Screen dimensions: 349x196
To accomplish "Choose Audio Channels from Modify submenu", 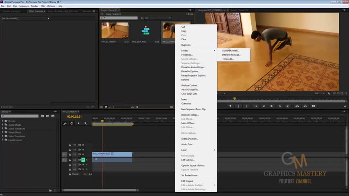I will click(230, 51).
